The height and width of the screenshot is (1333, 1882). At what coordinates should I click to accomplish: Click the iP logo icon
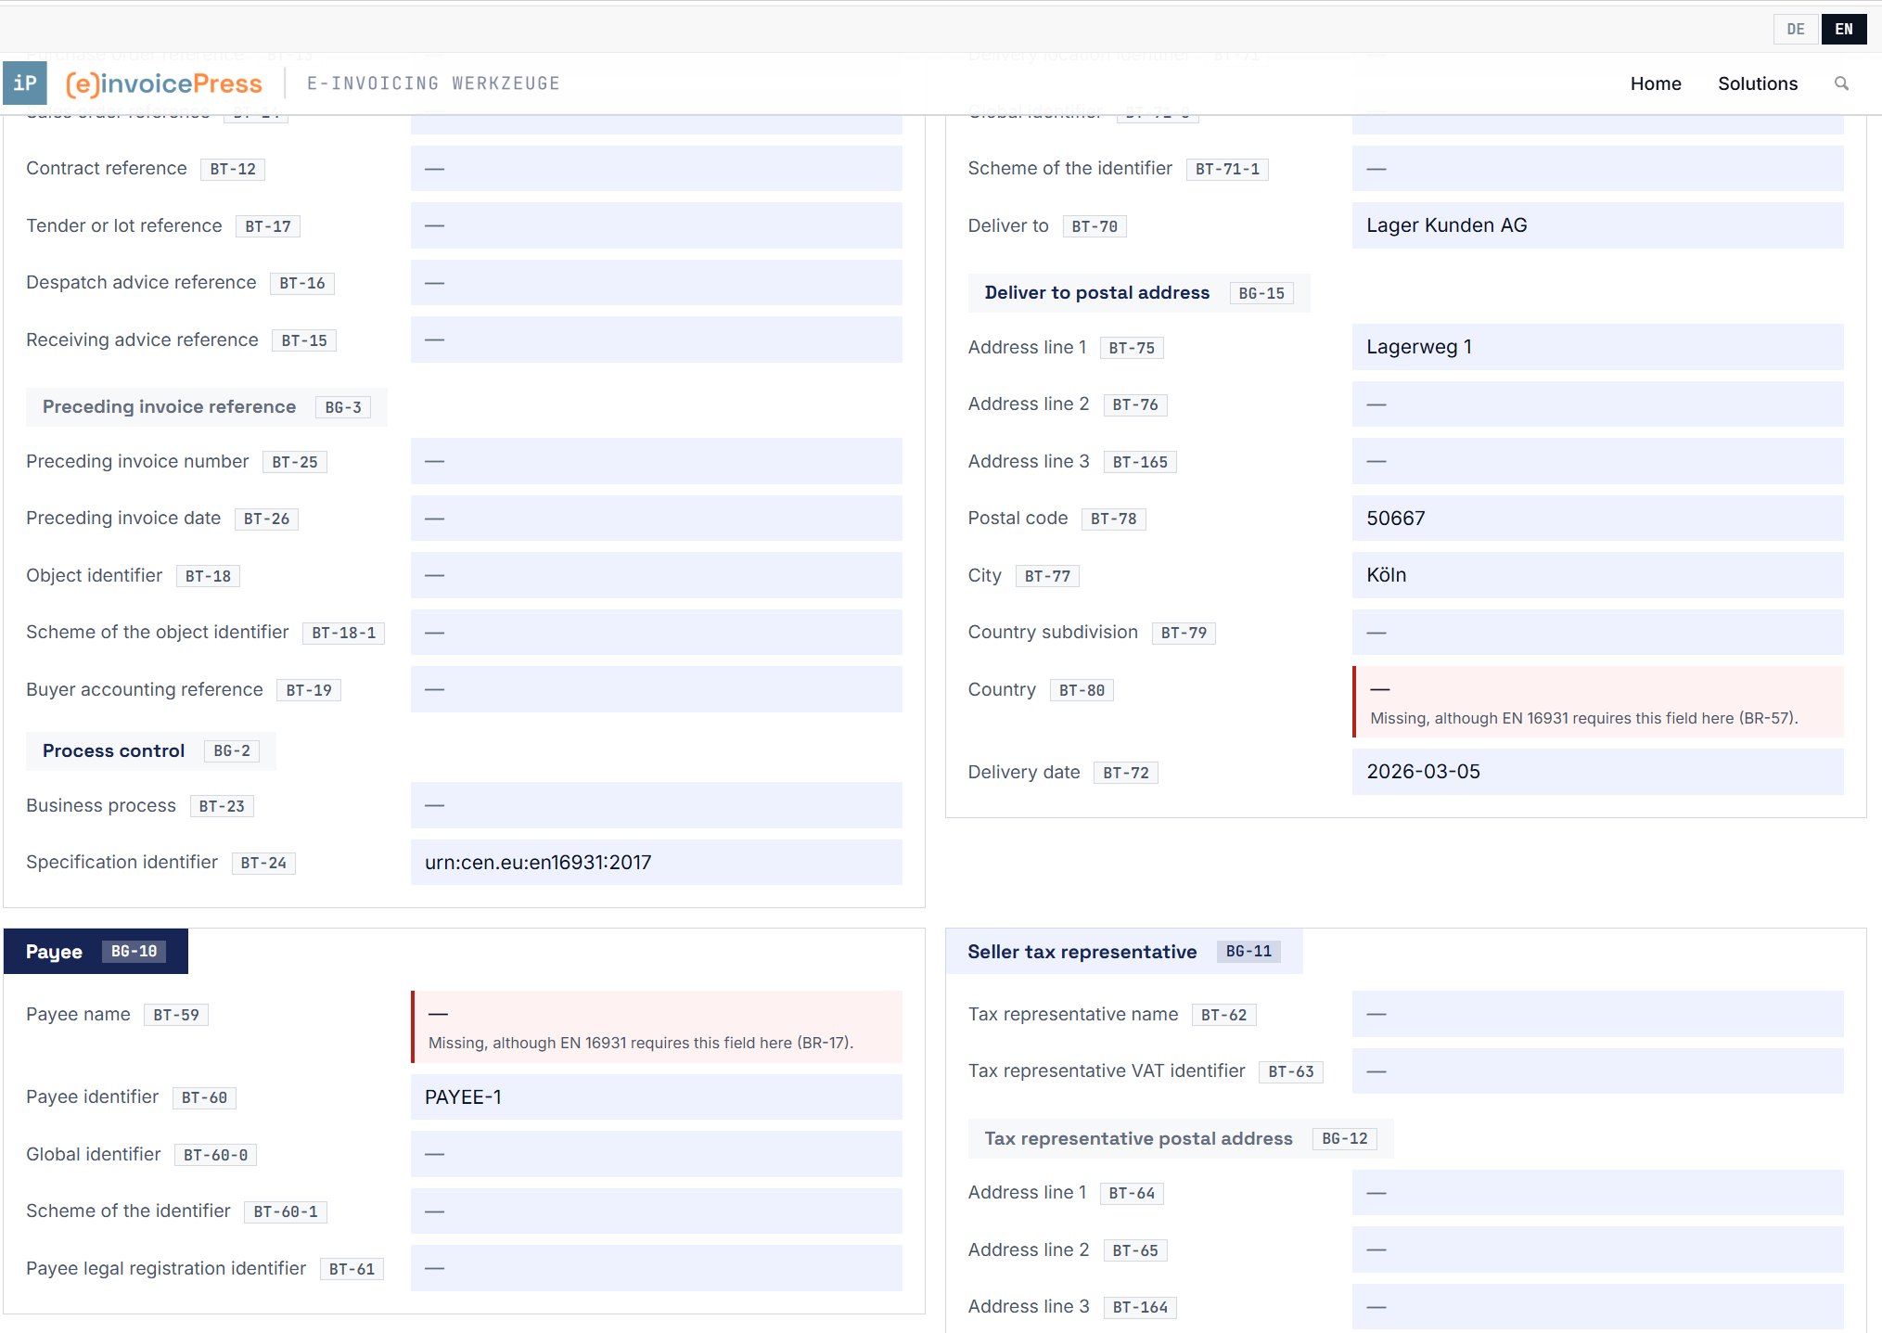pyautogui.click(x=25, y=83)
